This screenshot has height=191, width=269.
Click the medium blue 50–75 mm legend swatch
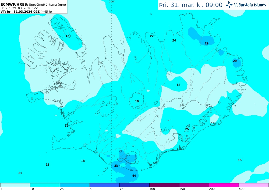pyautogui.click(x=105, y=185)
